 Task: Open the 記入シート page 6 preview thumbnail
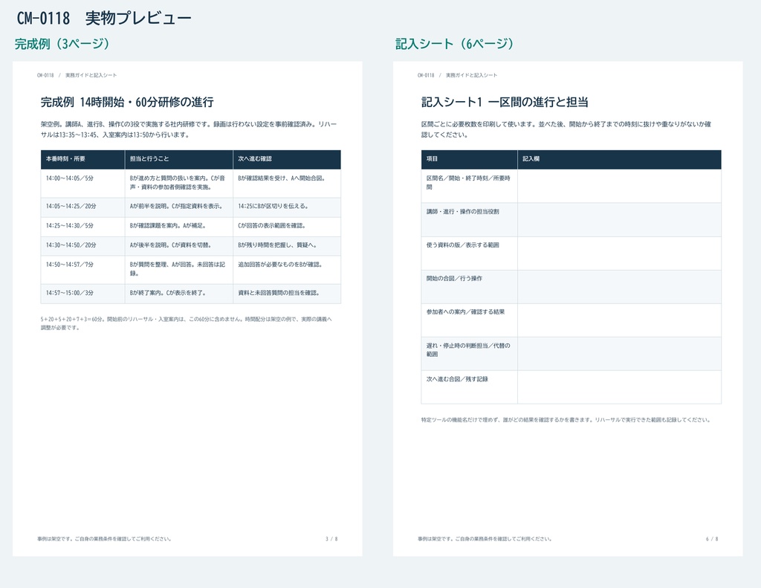click(568, 308)
